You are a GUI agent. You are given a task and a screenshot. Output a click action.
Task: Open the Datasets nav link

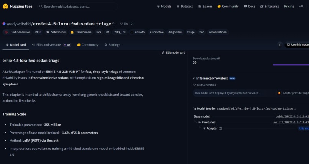click(185, 6)
